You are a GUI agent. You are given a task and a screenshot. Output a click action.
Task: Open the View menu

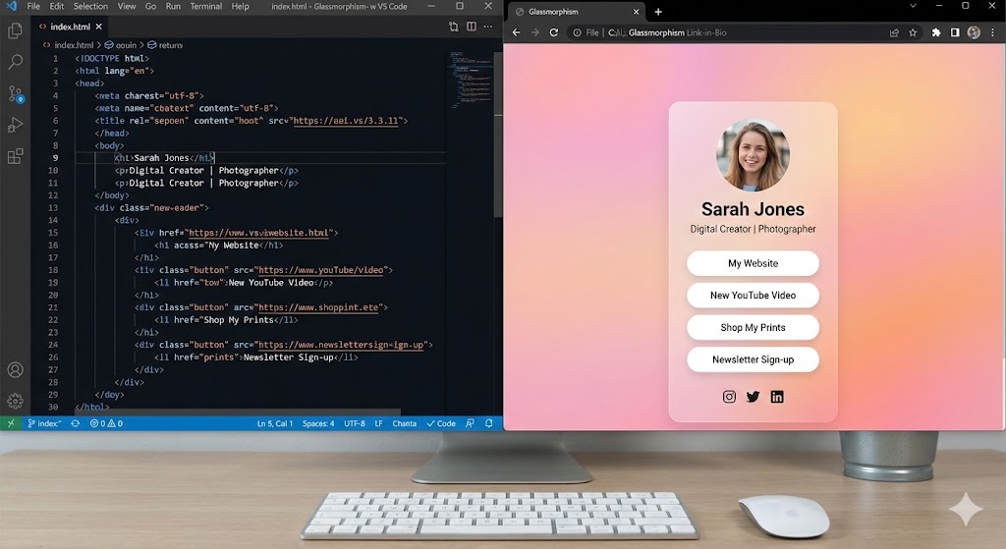click(127, 7)
